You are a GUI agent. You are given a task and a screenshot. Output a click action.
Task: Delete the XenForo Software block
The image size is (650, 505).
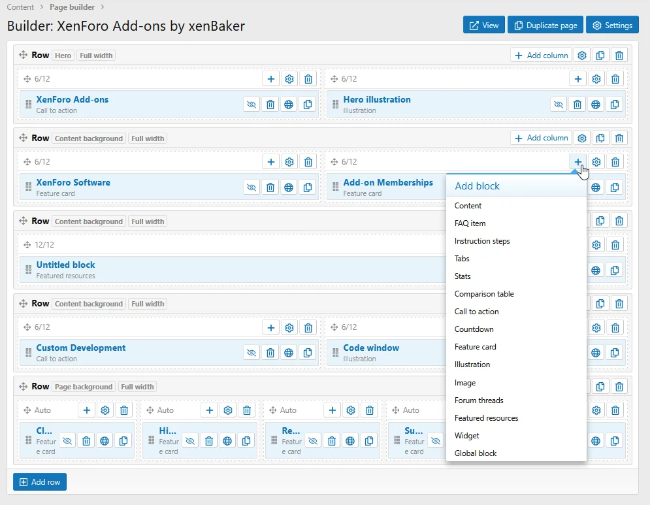pos(270,187)
